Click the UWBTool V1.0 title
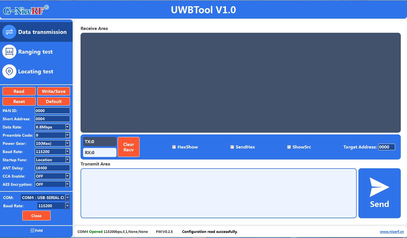The width and height of the screenshot is (407, 238). tap(203, 10)
